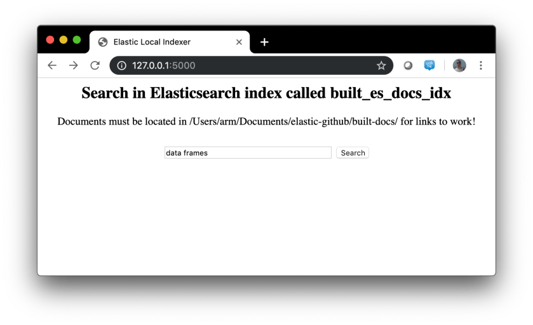This screenshot has width=533, height=325.
Task: Bookmark this page with the star icon
Action: [x=381, y=65]
